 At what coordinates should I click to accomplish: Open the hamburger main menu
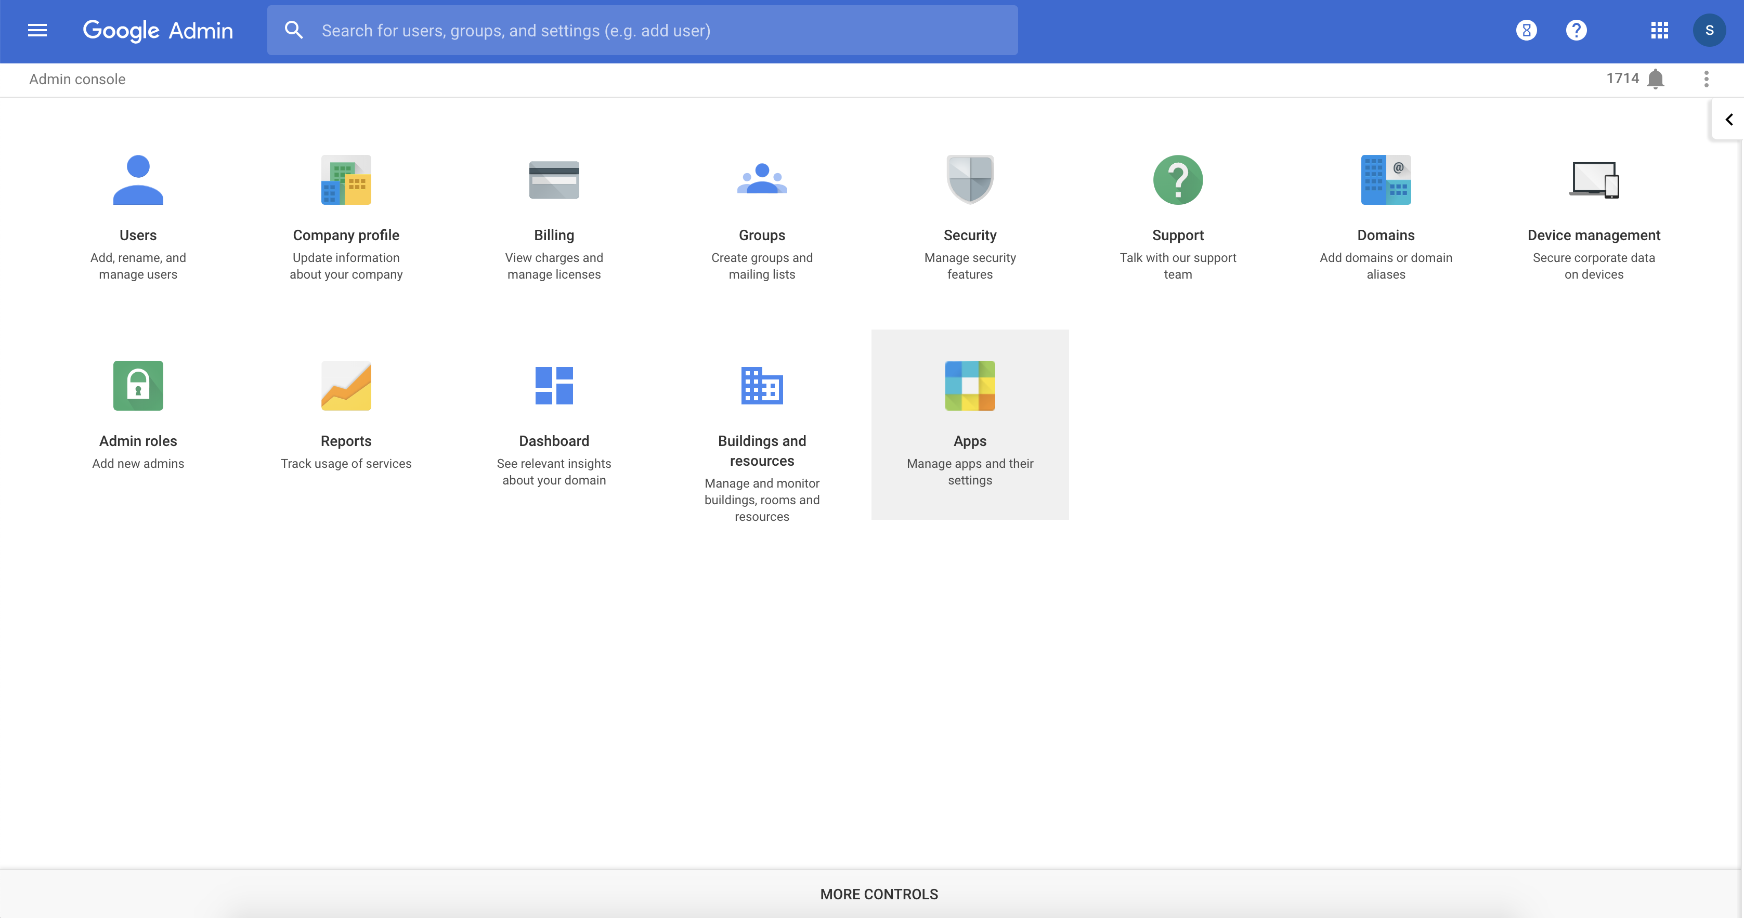(x=37, y=31)
